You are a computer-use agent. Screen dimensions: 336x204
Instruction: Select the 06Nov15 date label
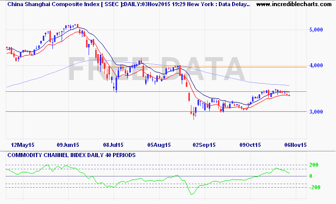click(295, 145)
